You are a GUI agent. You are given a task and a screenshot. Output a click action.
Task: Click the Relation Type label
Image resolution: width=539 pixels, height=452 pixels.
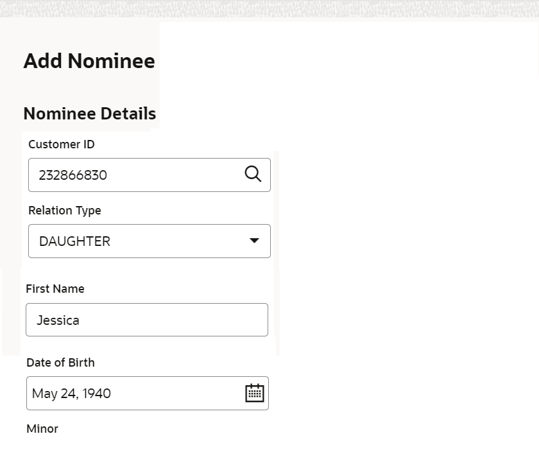[x=65, y=210]
